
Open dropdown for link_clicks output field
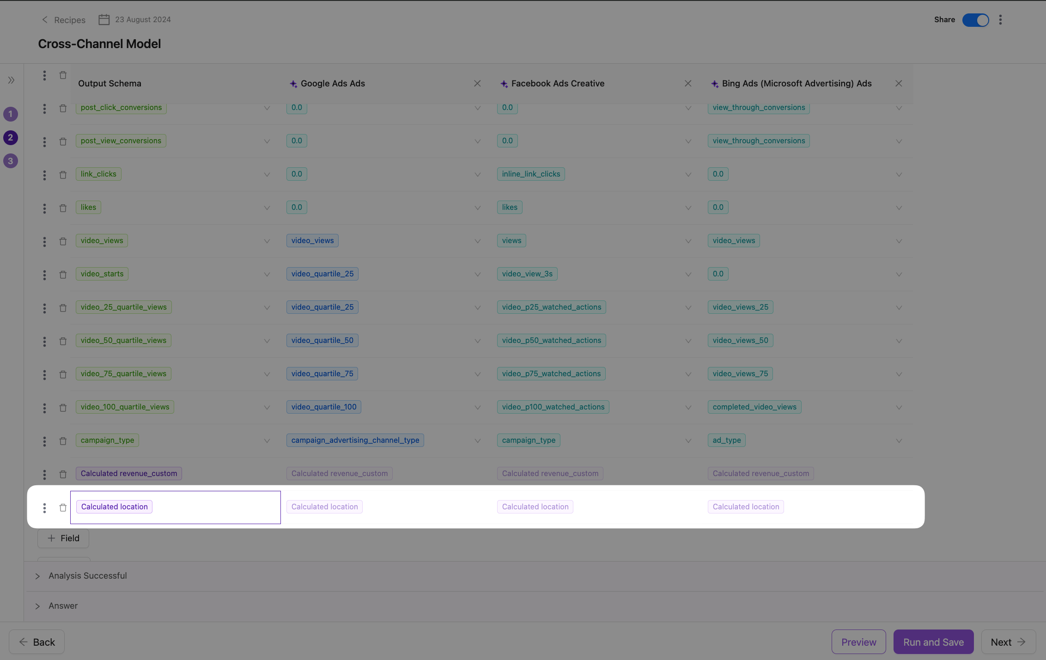(267, 175)
